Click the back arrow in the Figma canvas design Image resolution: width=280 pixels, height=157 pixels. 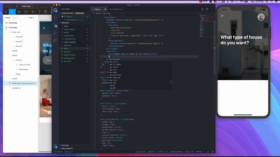click(x=44, y=28)
